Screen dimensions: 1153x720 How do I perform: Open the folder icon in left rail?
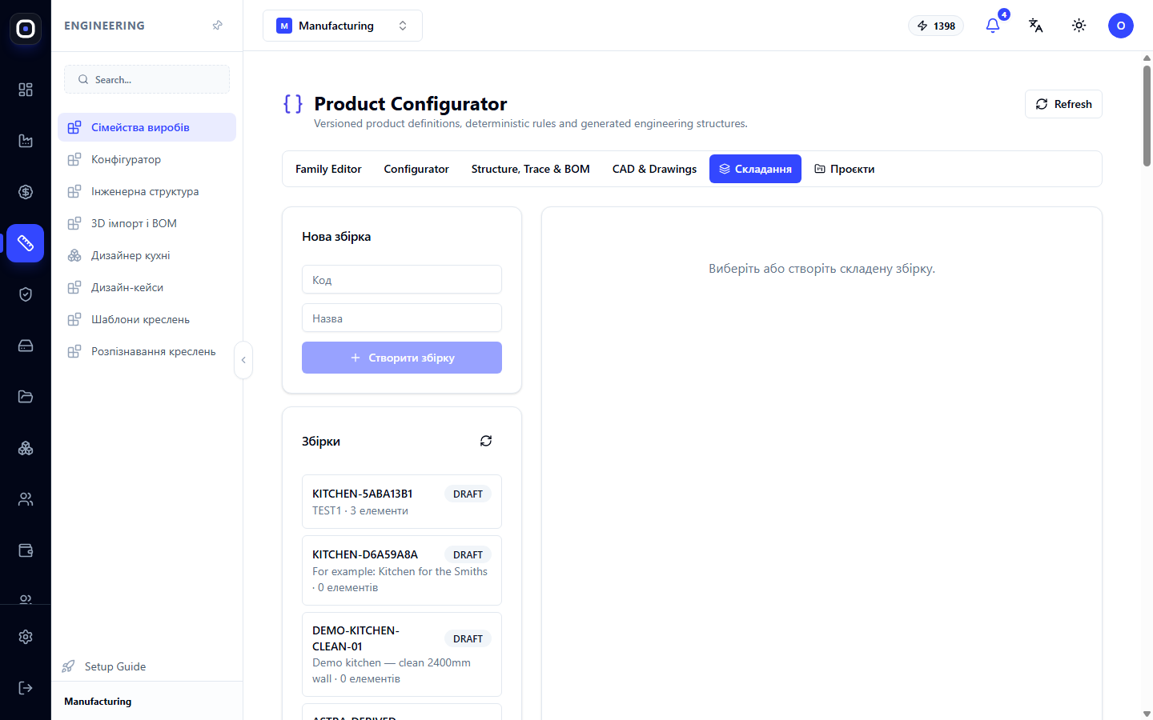coord(26,397)
